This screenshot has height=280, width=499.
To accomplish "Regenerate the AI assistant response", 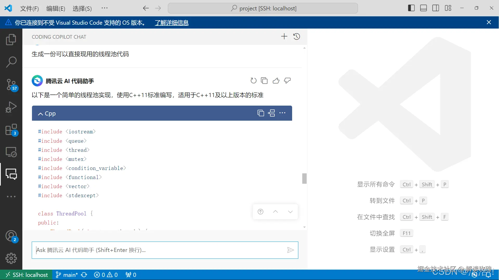I will (x=253, y=81).
